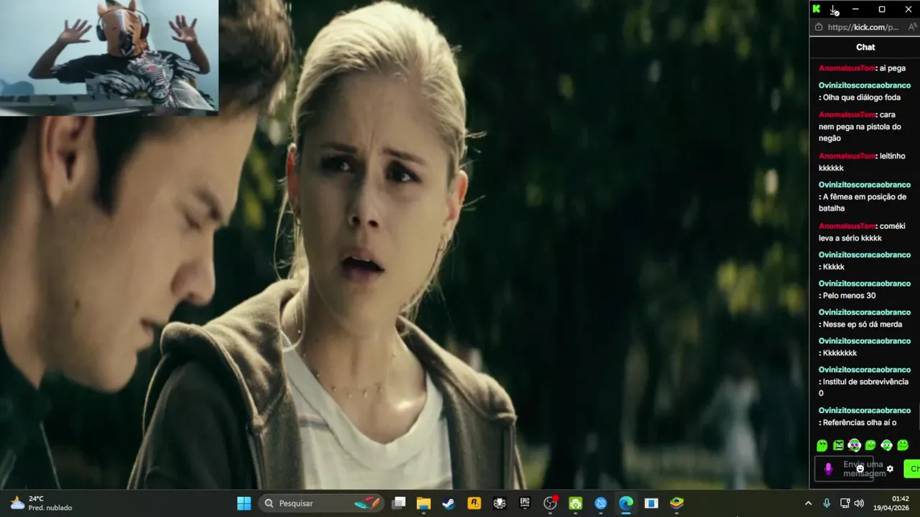Open Task View on the taskbar
920x517 pixels.
pos(399,503)
